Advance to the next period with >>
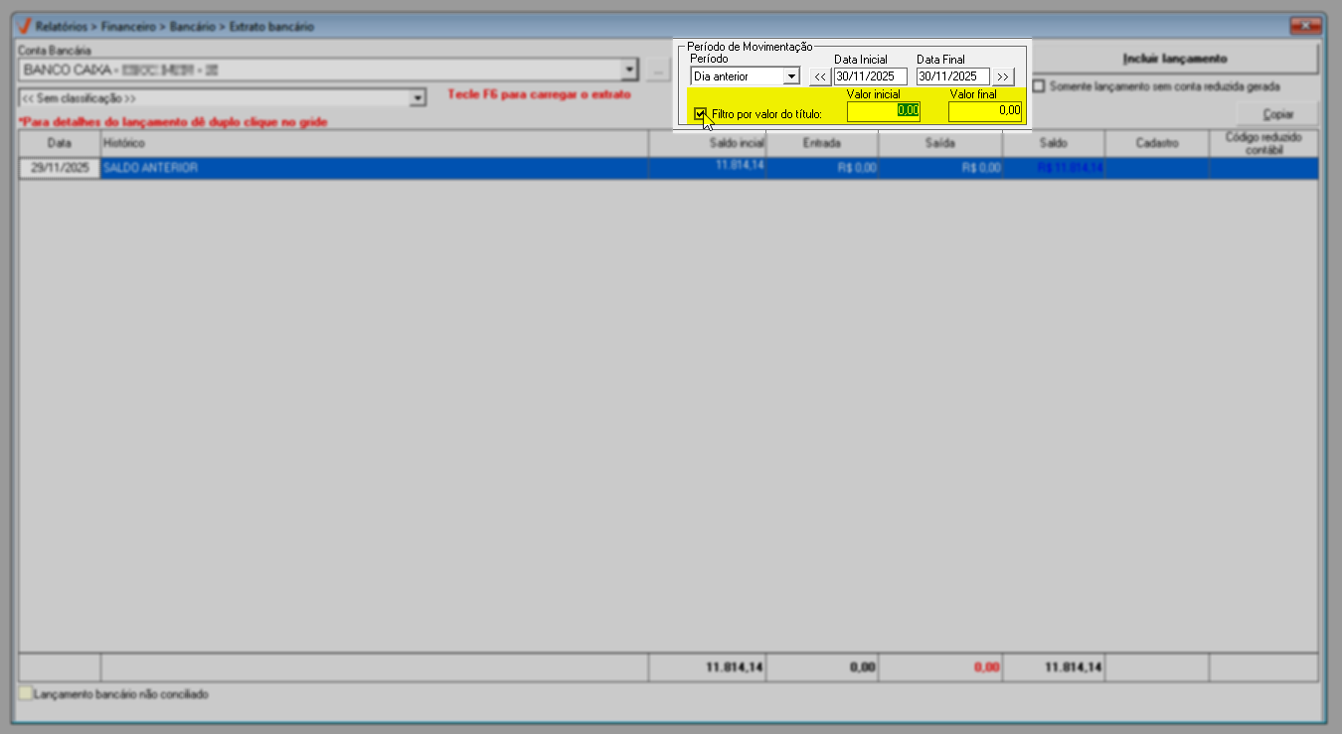Viewport: 1342px width, 734px height. pyautogui.click(x=1002, y=76)
